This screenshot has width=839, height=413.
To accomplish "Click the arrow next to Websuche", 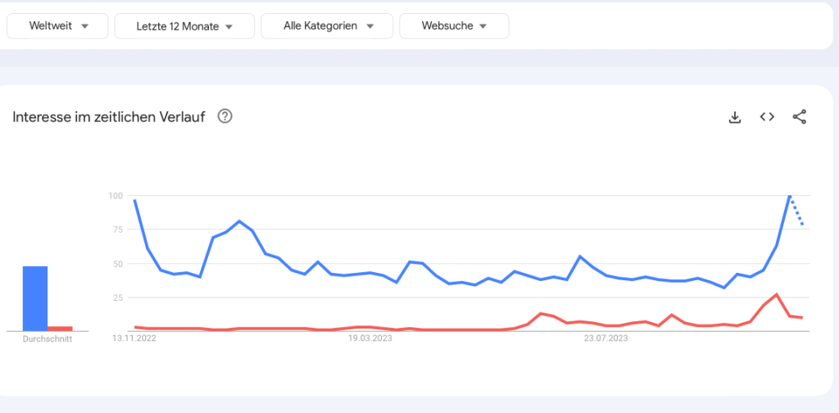I will (483, 26).
